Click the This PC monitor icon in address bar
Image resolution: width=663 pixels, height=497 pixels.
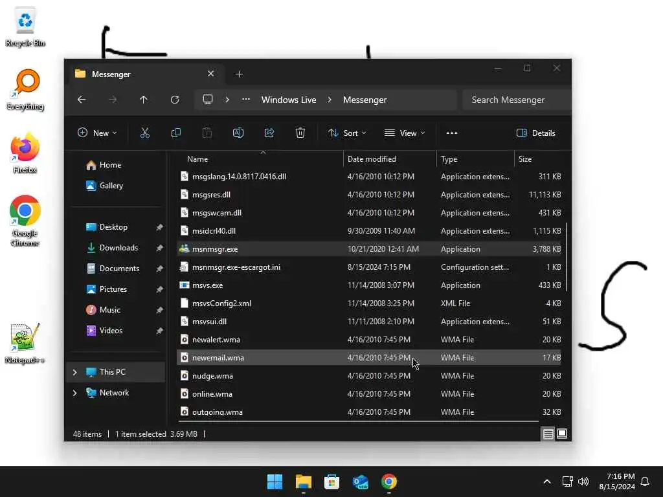[x=208, y=100]
